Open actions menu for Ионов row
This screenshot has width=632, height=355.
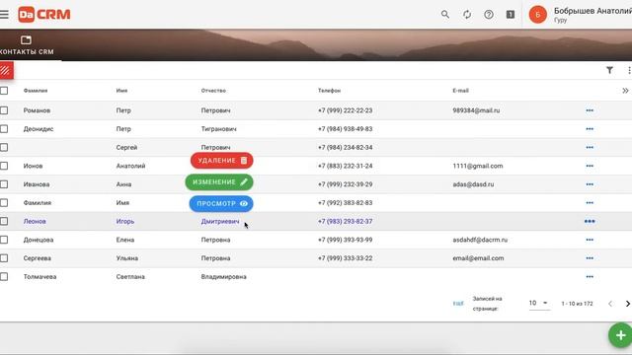(590, 166)
